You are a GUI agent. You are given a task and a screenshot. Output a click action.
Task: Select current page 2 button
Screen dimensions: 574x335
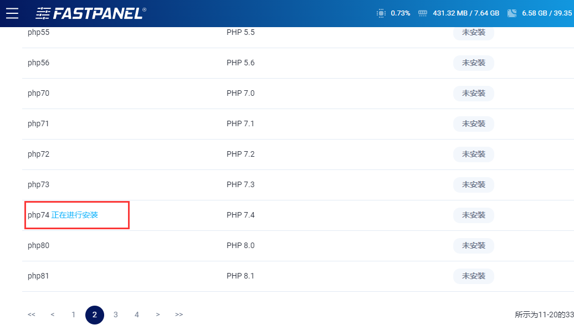pos(95,315)
